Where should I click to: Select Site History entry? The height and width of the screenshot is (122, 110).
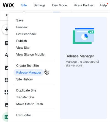pyautogui.click(x=24, y=79)
